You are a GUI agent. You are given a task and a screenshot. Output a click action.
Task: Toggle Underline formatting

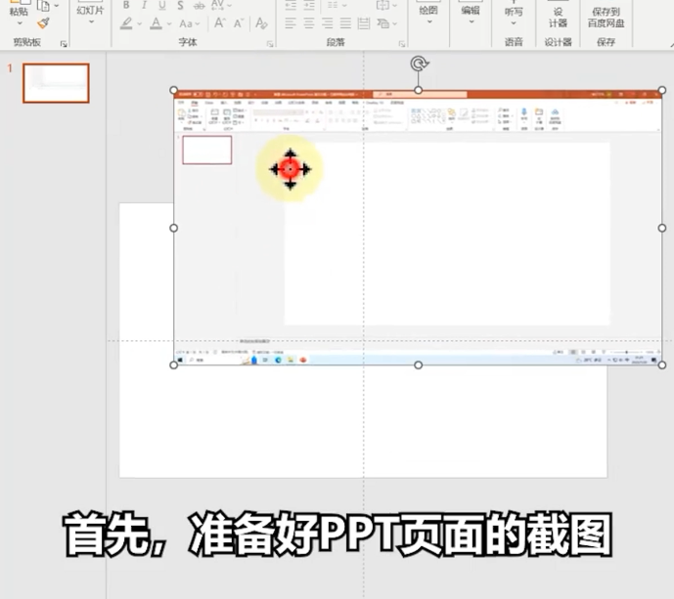162,5
